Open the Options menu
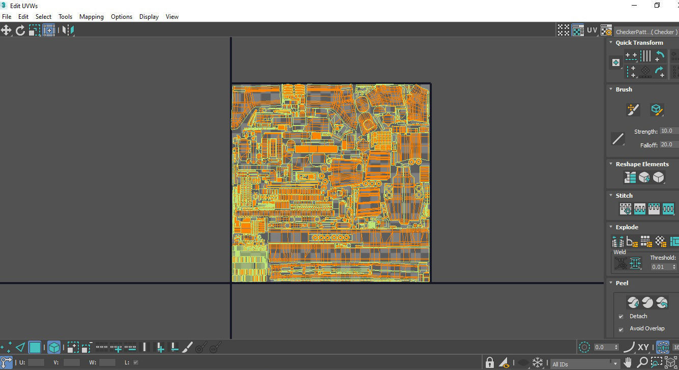Screen dimensions: 679x370 [122, 17]
